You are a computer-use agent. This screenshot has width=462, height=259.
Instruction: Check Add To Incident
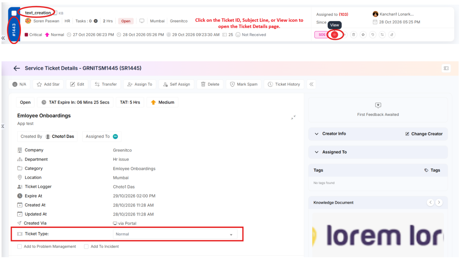point(86,247)
